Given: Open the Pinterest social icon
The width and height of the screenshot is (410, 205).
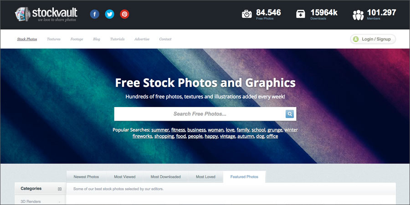Looking at the screenshot, I should (x=124, y=14).
